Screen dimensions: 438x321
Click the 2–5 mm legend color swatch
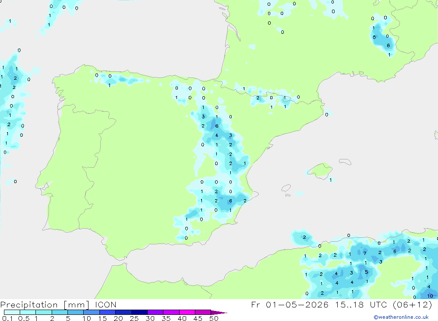60,312
